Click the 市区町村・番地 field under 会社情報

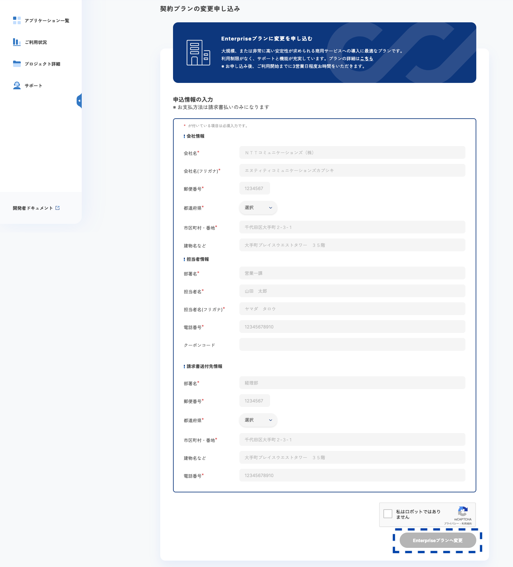tap(352, 227)
